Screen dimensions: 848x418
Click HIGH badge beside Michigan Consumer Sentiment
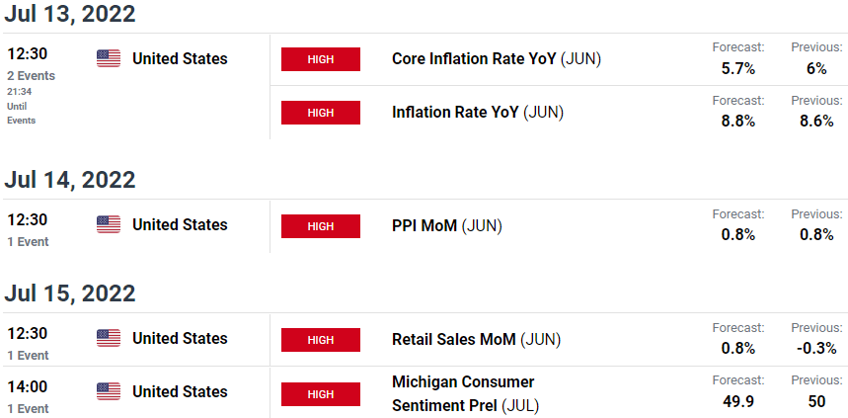pyautogui.click(x=321, y=394)
